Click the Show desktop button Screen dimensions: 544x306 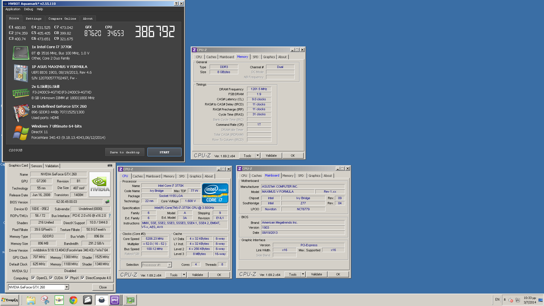click(541, 300)
